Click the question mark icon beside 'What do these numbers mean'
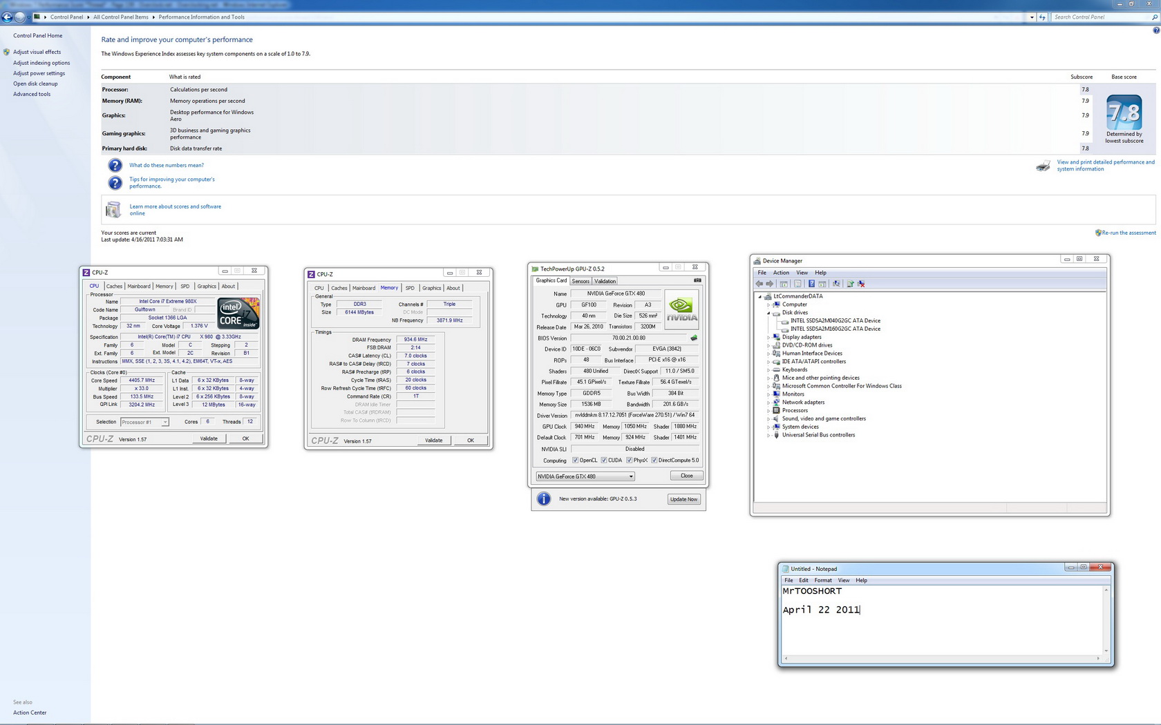 [115, 166]
